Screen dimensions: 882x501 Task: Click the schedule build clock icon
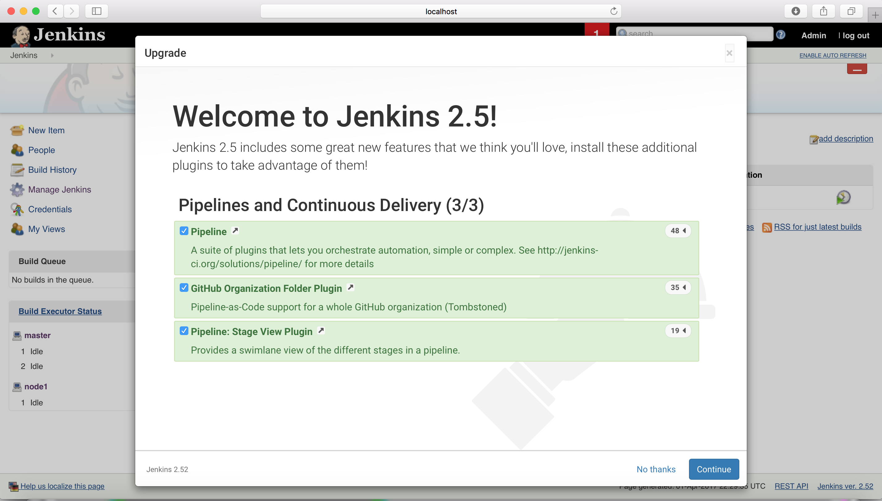(843, 197)
